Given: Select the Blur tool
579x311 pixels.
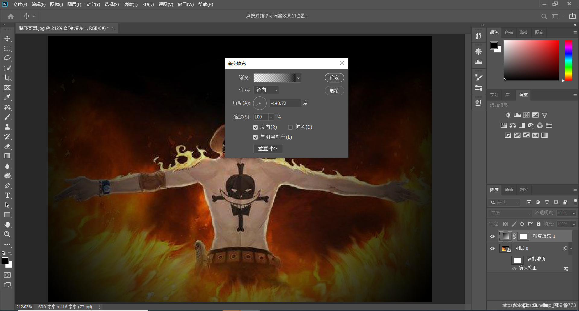Looking at the screenshot, I should 7,166.
